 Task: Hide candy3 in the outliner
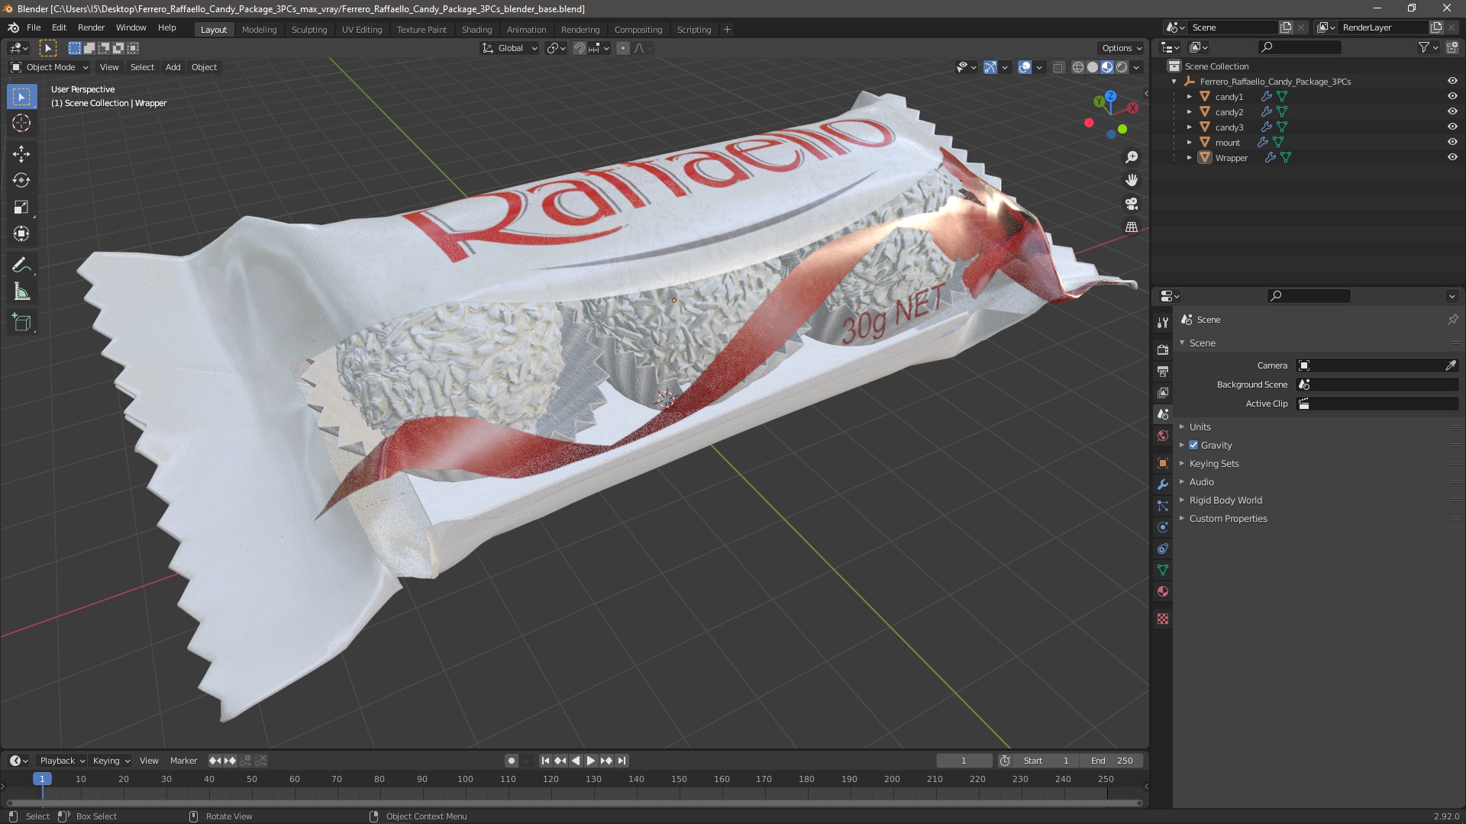tap(1452, 127)
